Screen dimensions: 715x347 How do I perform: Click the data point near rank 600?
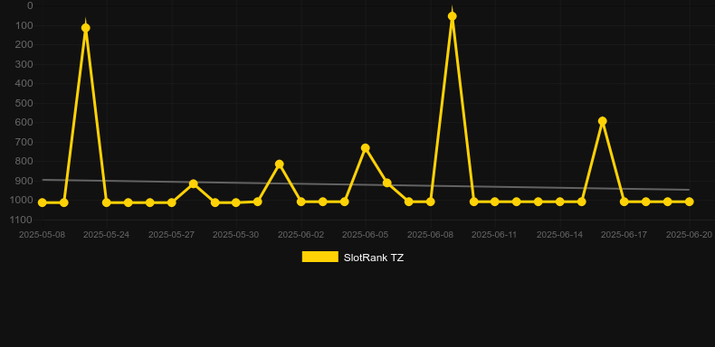[603, 121]
